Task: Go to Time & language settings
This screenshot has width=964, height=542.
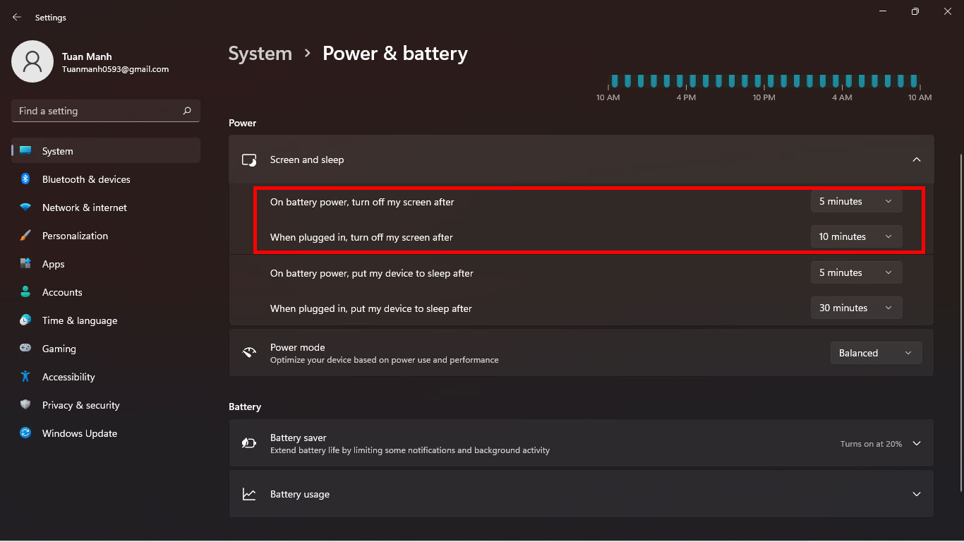Action: (x=79, y=320)
